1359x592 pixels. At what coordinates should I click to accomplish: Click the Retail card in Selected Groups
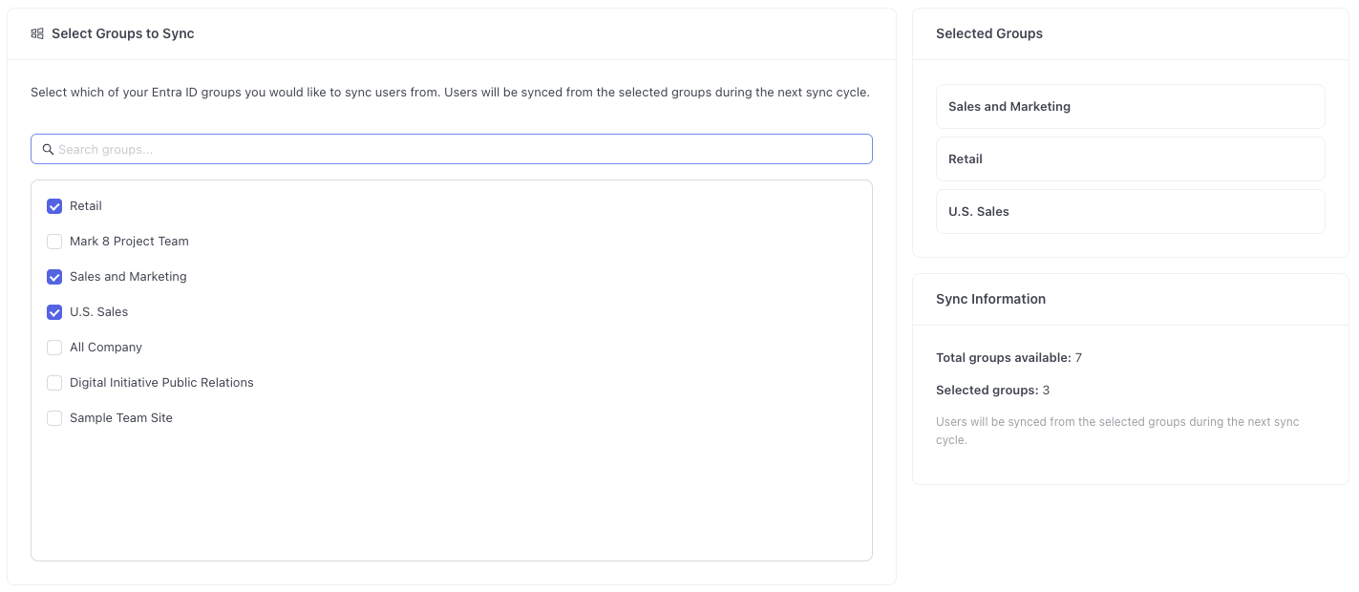coord(1130,159)
